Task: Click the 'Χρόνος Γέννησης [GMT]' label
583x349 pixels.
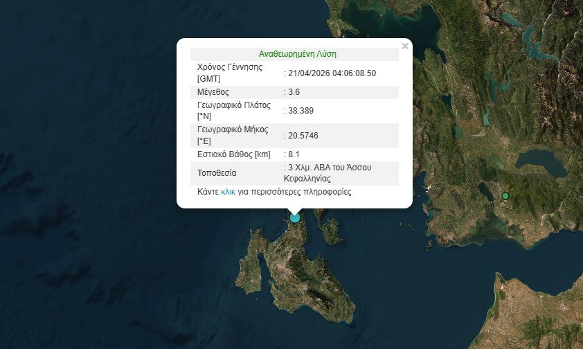Action: click(230, 73)
